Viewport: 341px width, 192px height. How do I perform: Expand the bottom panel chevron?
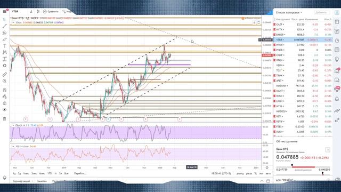tap(262, 181)
